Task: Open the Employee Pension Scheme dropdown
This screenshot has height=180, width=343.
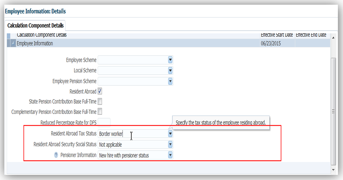Action: (170, 81)
